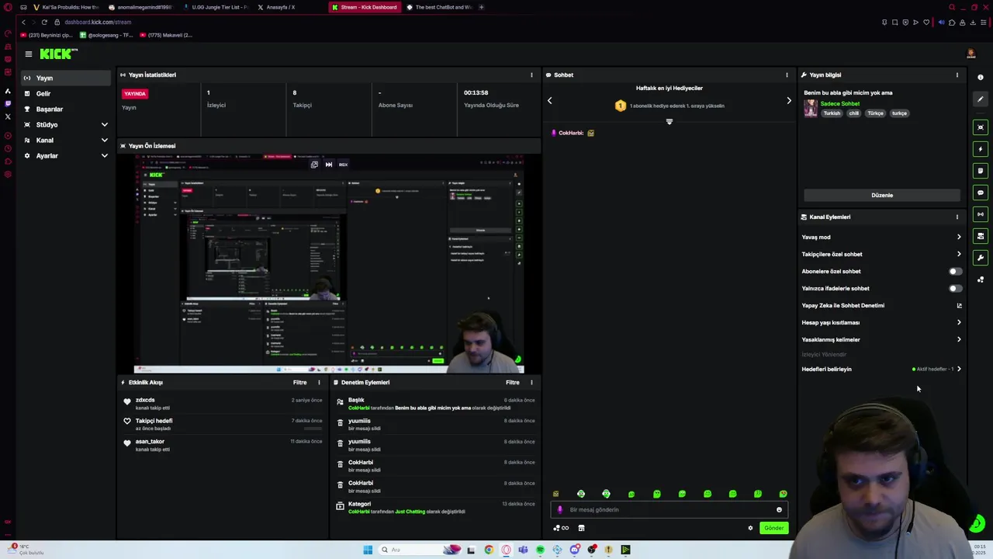Click the chat message input field
Viewport: 993px width, 559px height.
[669, 510]
